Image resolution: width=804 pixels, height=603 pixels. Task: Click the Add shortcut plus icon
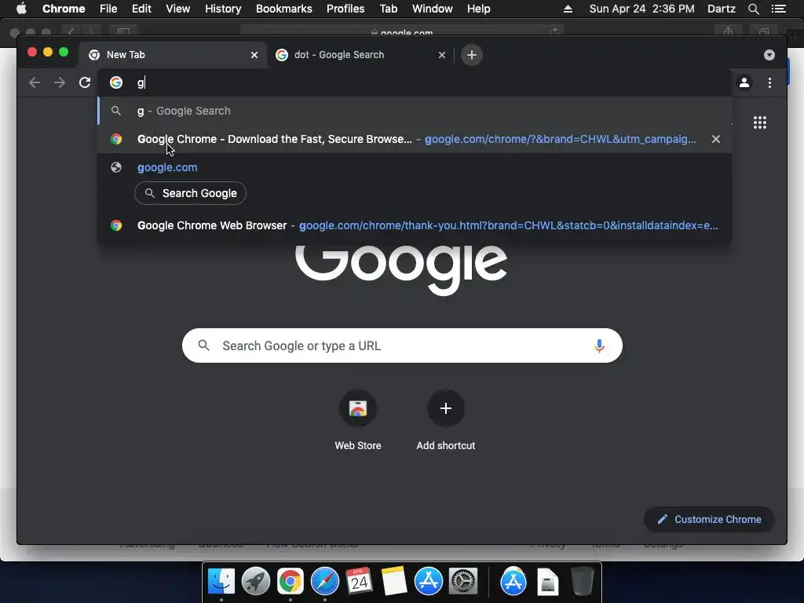(x=446, y=408)
